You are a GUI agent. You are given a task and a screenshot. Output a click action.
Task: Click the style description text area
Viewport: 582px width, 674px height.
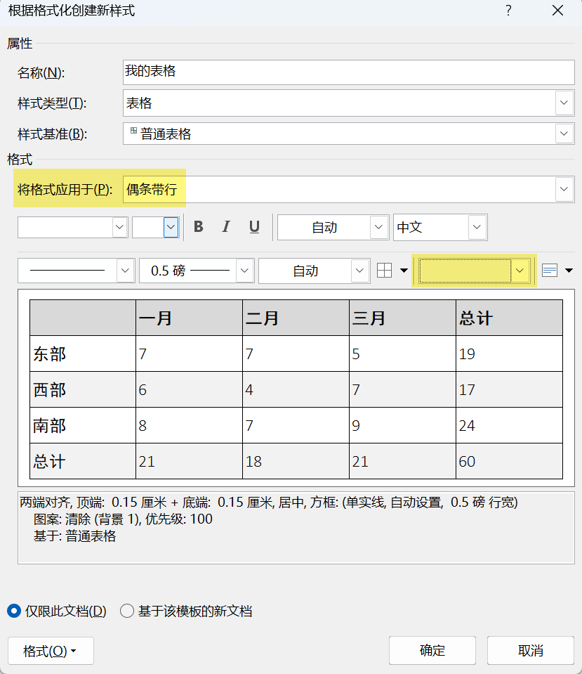(x=296, y=528)
